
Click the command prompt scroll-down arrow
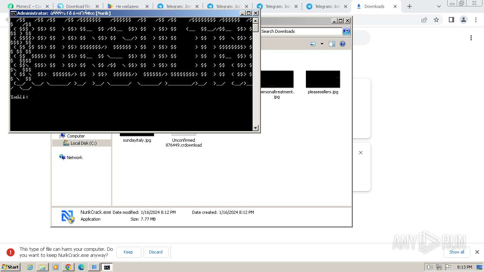pos(256,128)
